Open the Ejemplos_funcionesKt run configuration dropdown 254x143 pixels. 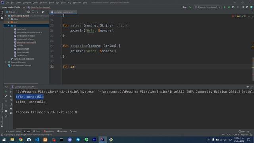(x=208, y=7)
